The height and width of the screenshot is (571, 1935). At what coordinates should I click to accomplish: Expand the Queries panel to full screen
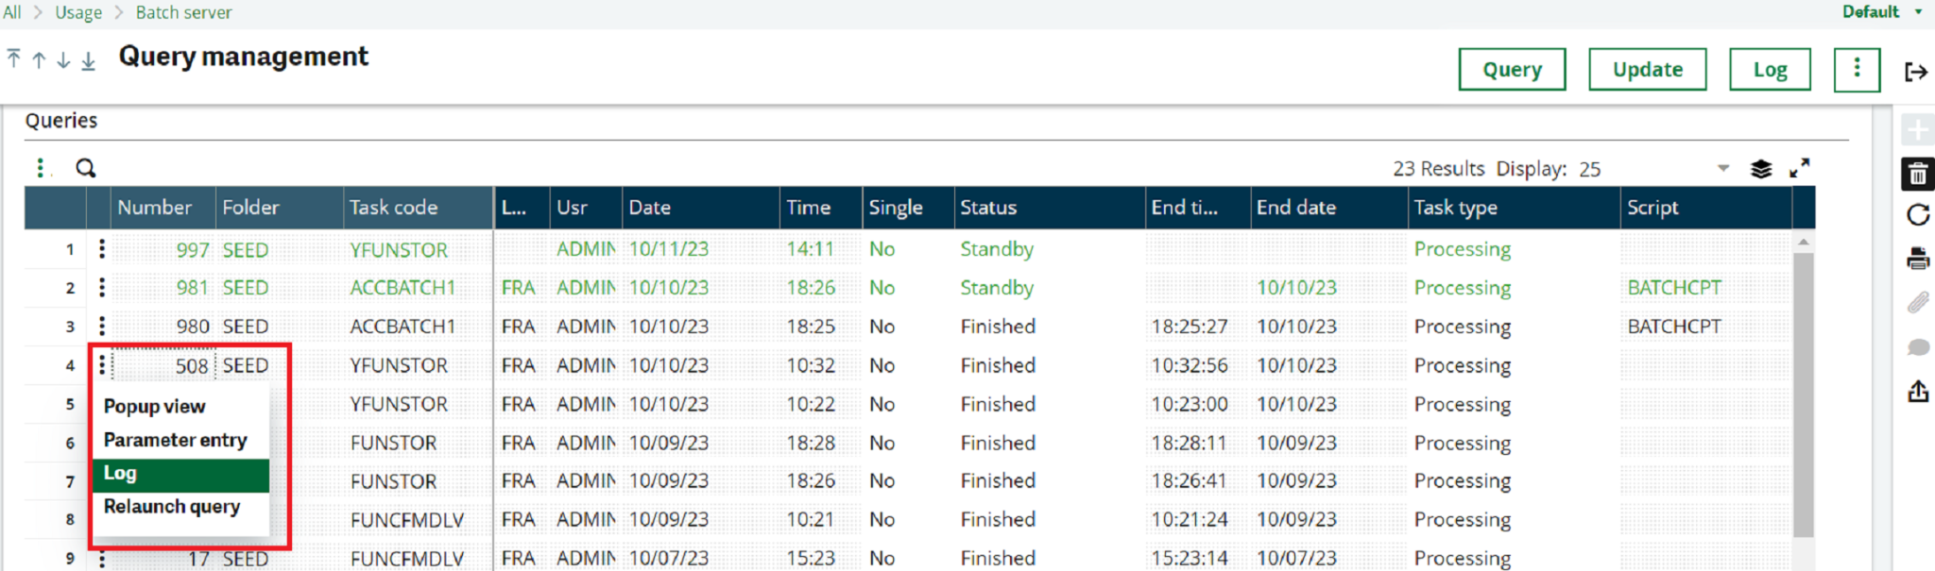[x=1801, y=168]
